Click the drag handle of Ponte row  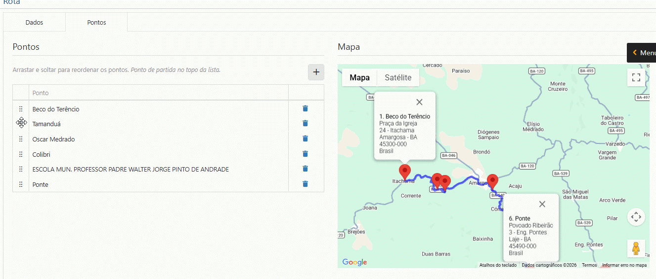21,184
